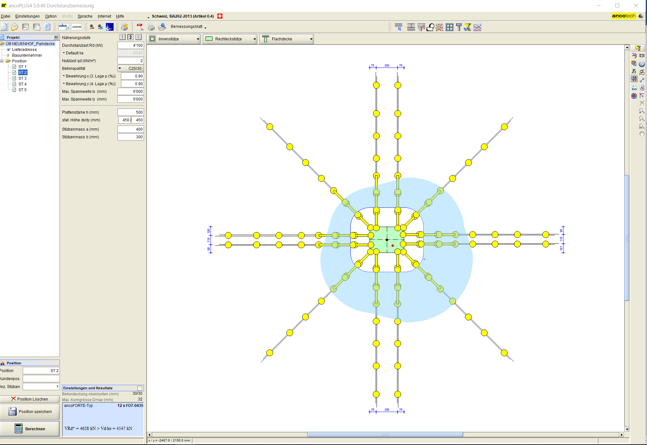The height and width of the screenshot is (445, 647).
Task: Open the Einstellungen menu
Action: coord(28,16)
